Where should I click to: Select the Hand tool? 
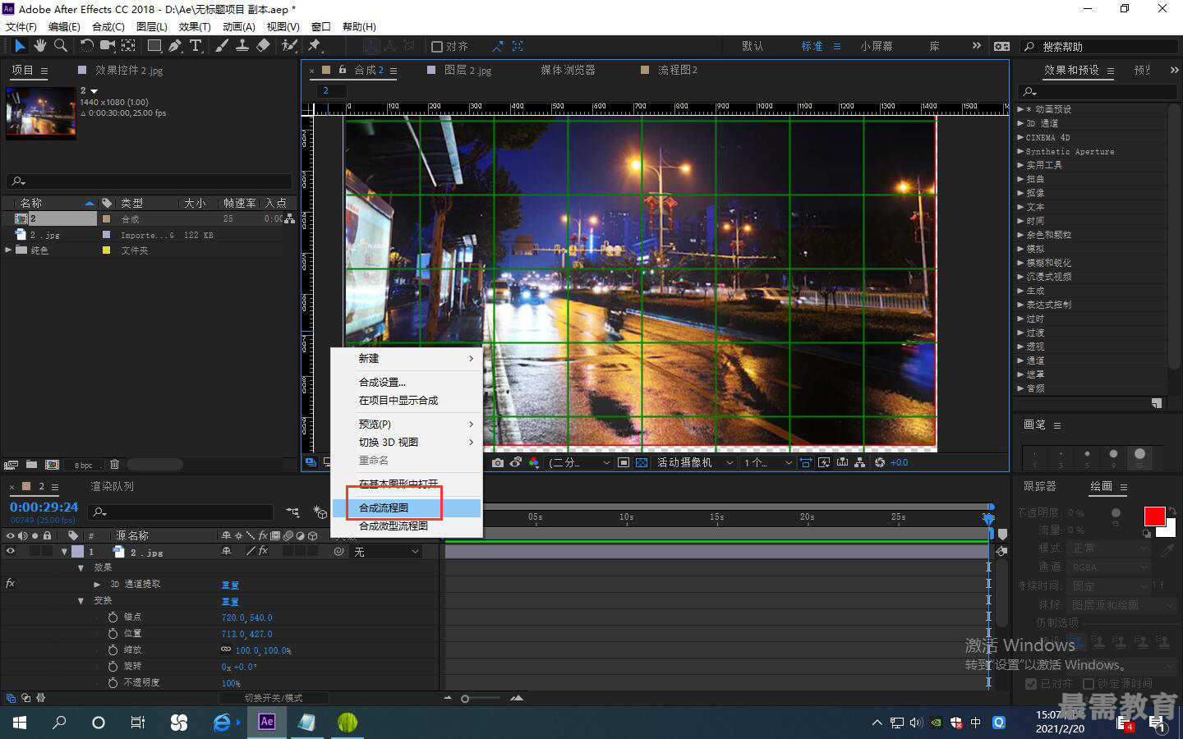coord(39,46)
